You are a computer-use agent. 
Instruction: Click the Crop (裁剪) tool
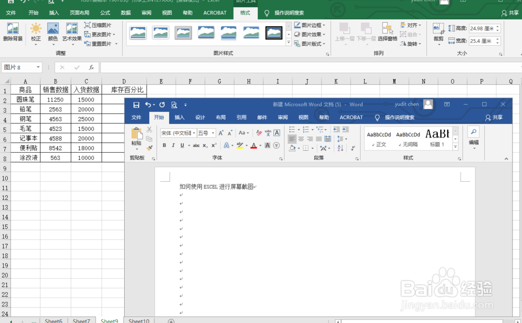(x=438, y=32)
